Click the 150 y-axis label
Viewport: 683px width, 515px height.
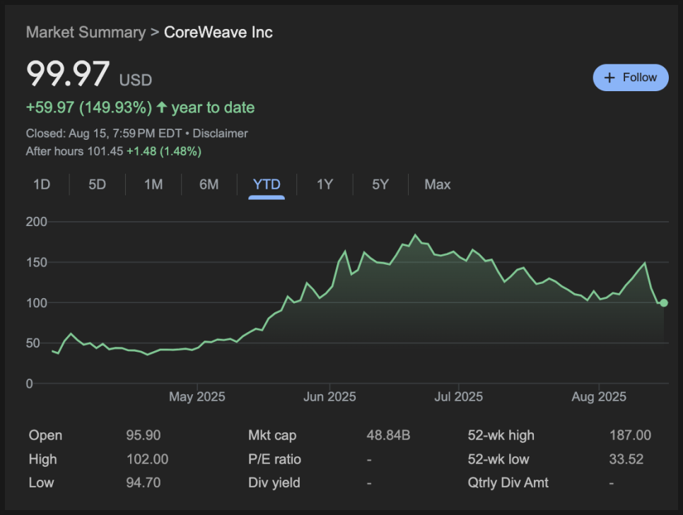[36, 263]
